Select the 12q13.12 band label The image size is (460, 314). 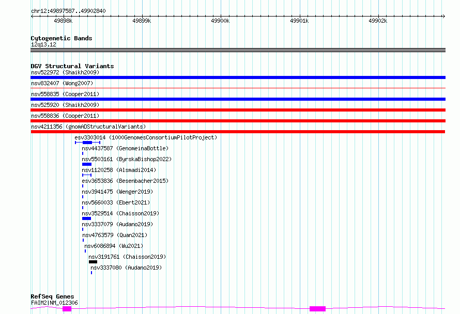(x=43, y=44)
